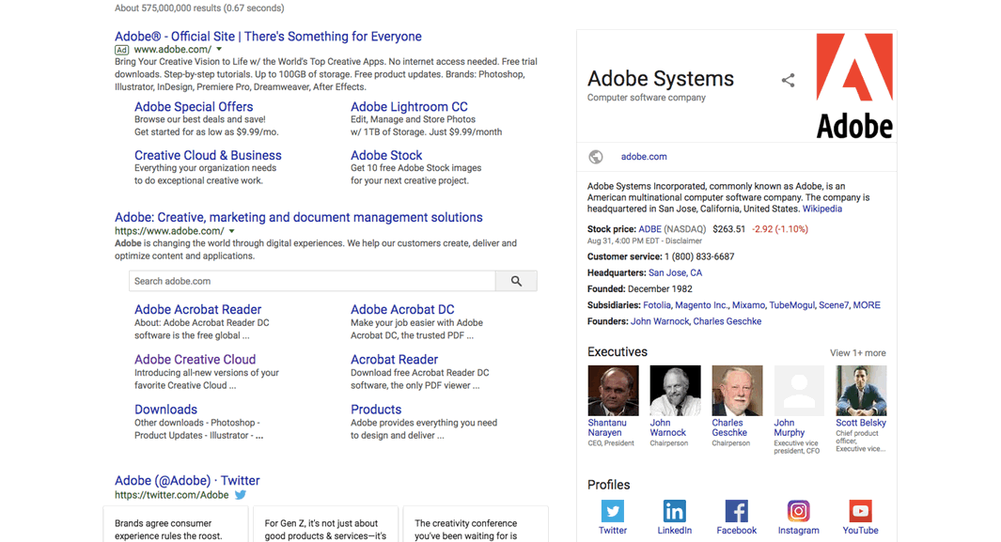Click the Adobe logo image
The image size is (1001, 542).
pos(854,86)
